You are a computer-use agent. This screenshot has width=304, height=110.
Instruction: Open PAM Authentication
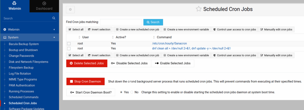(x=22, y=85)
